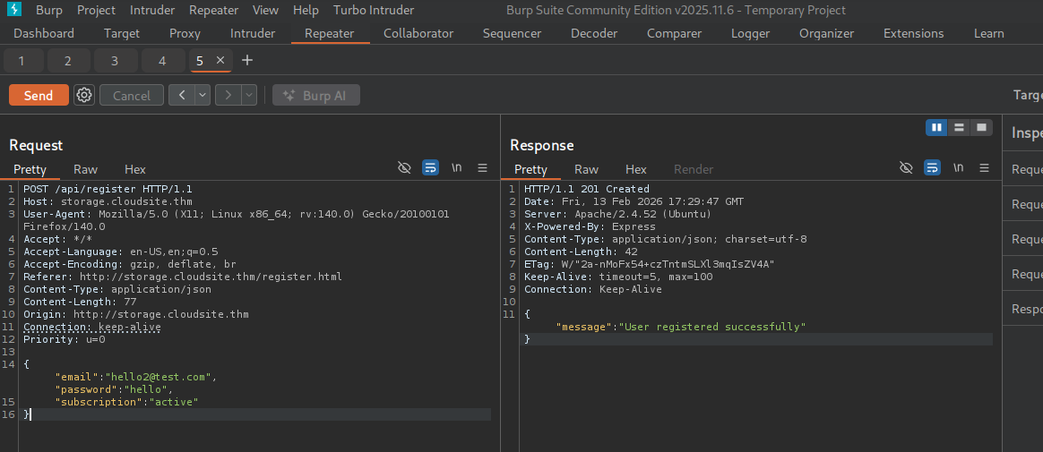Go back to previous request in history
This screenshot has width=1043, height=452.
pyautogui.click(x=182, y=95)
